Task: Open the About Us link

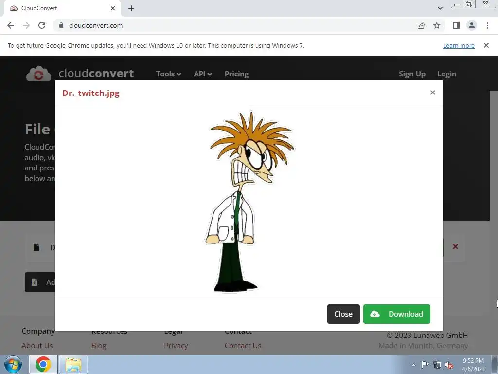Action: tap(37, 345)
